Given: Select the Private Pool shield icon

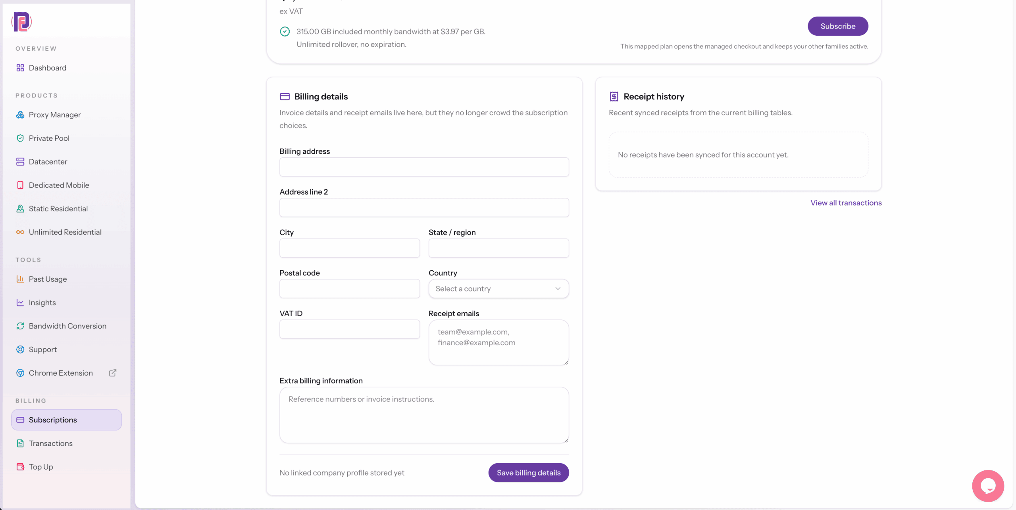Looking at the screenshot, I should tap(20, 138).
